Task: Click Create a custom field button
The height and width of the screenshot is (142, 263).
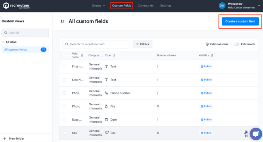Action: click(x=240, y=21)
